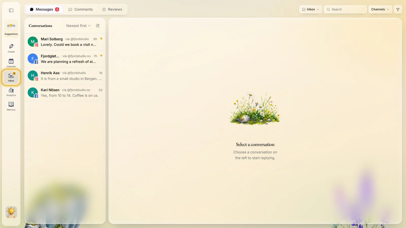Image resolution: width=406 pixels, height=228 pixels.
Task: Focus the Search field
Action: pyautogui.click(x=345, y=9)
